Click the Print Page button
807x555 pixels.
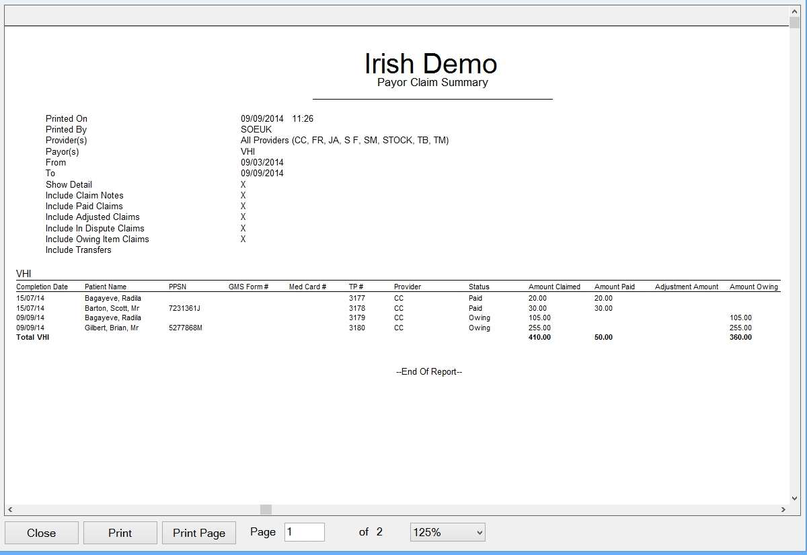click(x=199, y=533)
